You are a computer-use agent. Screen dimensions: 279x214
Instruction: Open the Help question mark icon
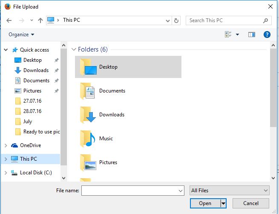pyautogui.click(x=267, y=35)
